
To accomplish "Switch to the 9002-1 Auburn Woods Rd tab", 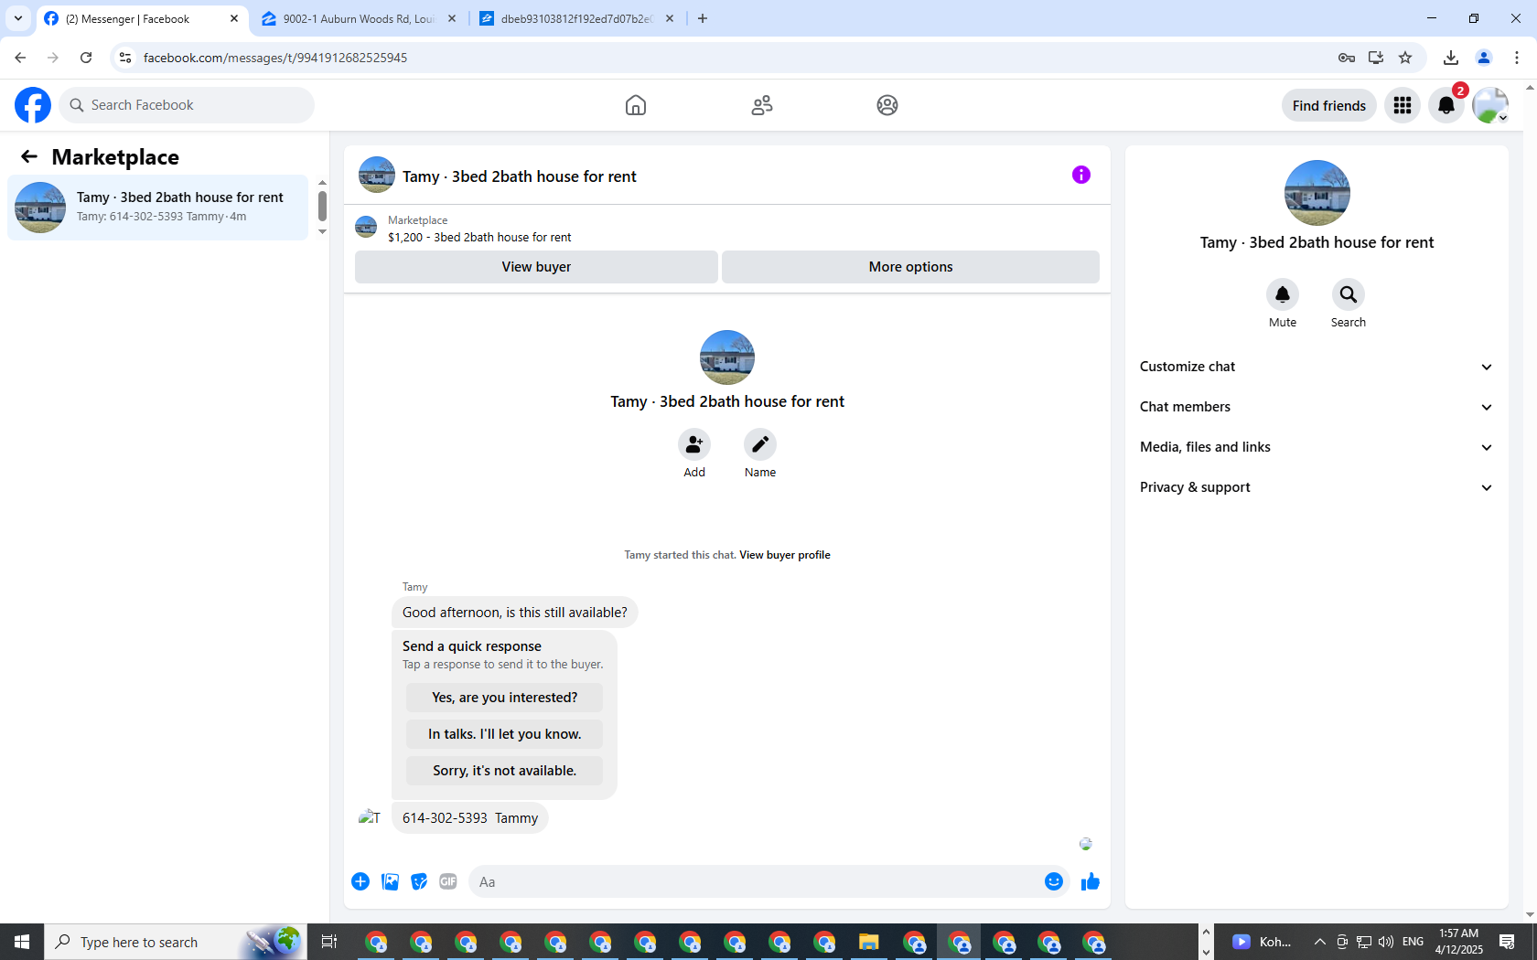I will point(359,18).
